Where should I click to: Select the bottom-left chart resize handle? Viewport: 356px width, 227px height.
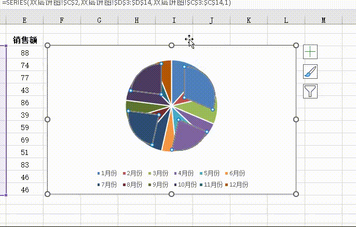[47, 194]
